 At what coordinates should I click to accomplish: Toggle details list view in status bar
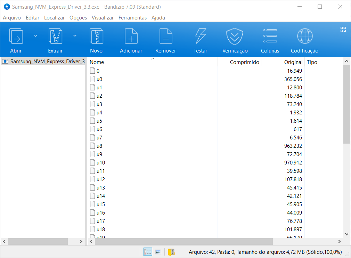point(148,252)
